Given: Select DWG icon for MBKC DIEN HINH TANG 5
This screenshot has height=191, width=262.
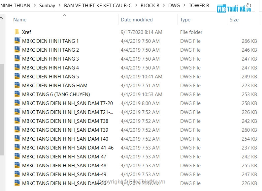Looking at the screenshot, I should (x=17, y=76).
